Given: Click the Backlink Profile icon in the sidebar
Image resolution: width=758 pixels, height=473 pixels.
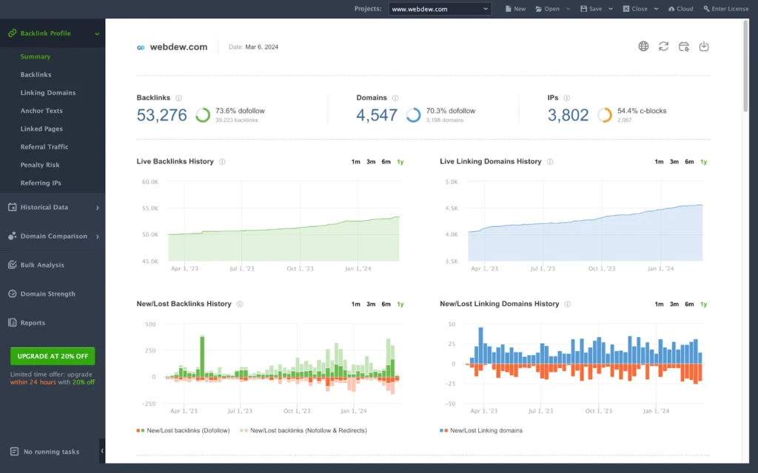Looking at the screenshot, I should 13,33.
